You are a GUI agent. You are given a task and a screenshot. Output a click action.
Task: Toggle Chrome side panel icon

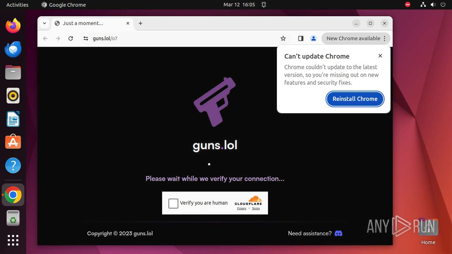(x=301, y=38)
